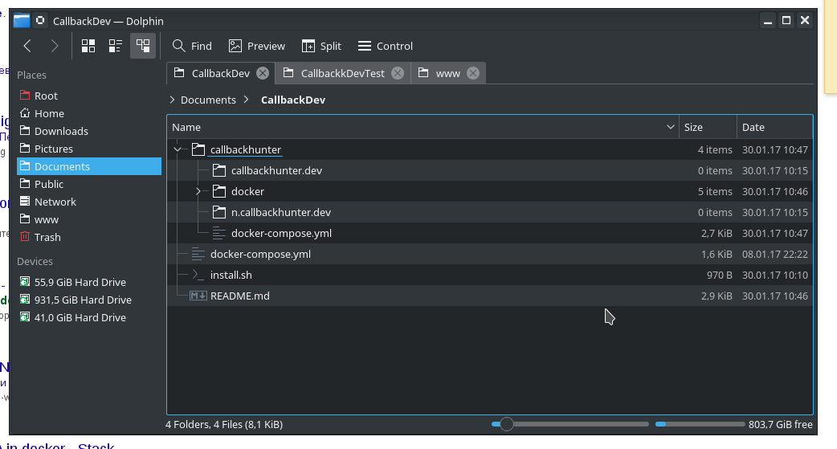Go back with the left arrow

pyautogui.click(x=28, y=46)
